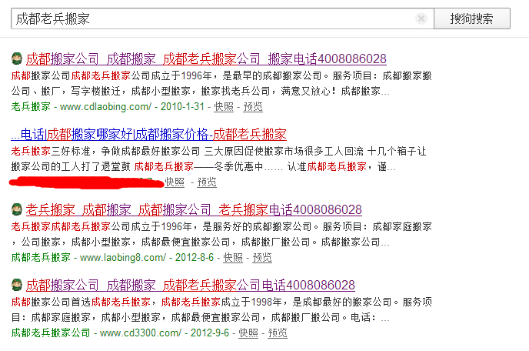529x351 pixels.
Task: Clear the search box with the X icon
Action: [421, 18]
